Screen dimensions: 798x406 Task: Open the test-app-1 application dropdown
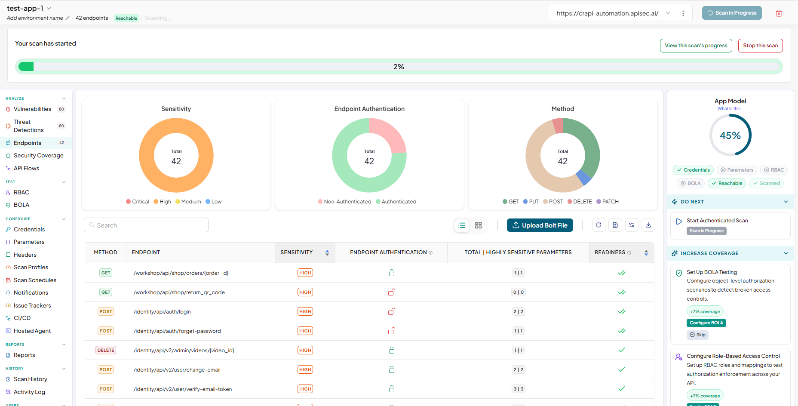(29, 8)
